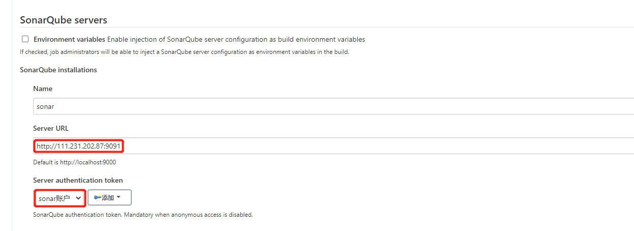Focus the Name field containing sonar
This screenshot has height=231, width=634.
pyautogui.click(x=333, y=106)
